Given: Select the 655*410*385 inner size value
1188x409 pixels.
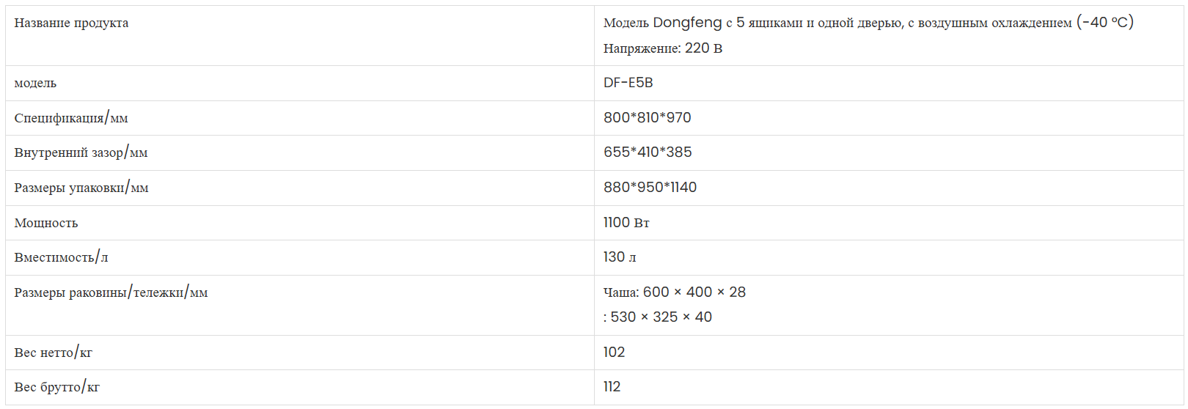Looking at the screenshot, I should click(x=648, y=152).
